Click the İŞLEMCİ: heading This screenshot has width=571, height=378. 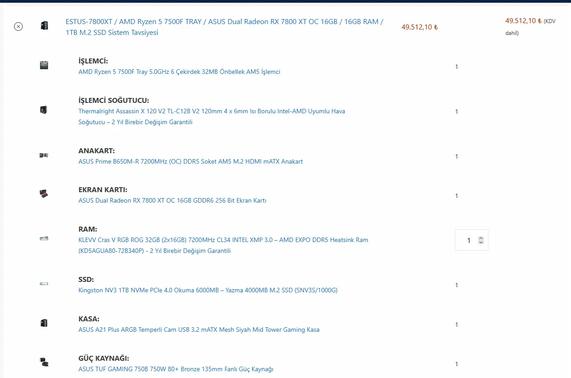point(93,61)
